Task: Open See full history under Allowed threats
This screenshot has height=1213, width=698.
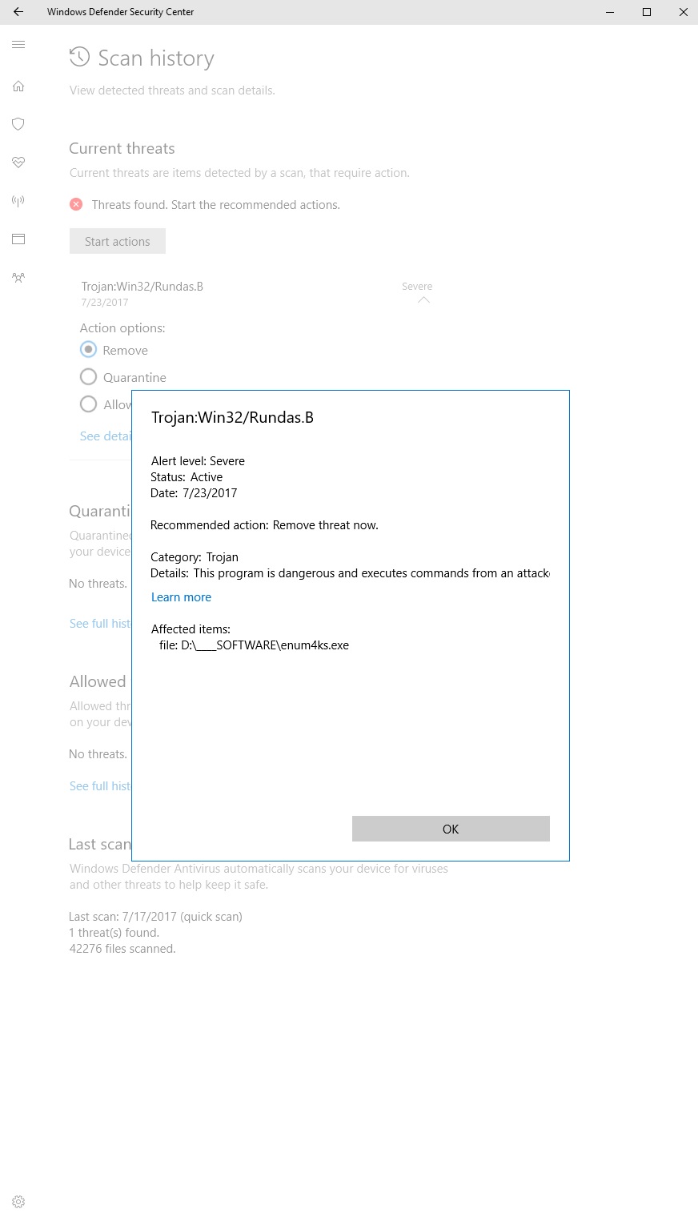Action: [100, 786]
